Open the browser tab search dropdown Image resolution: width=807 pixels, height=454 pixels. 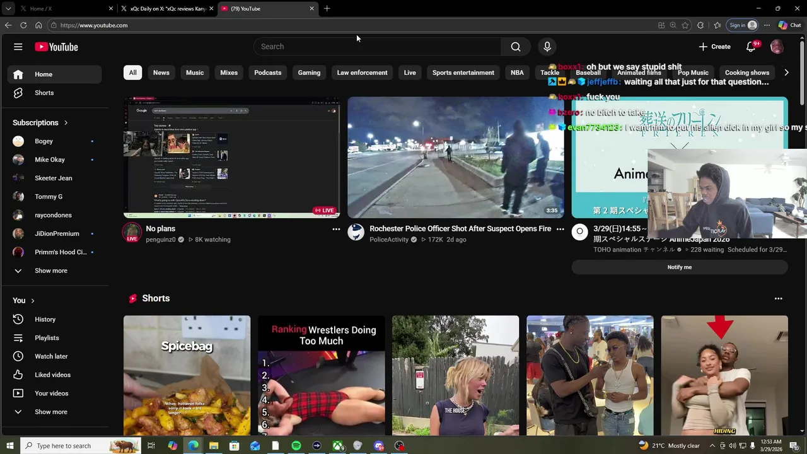(x=8, y=9)
